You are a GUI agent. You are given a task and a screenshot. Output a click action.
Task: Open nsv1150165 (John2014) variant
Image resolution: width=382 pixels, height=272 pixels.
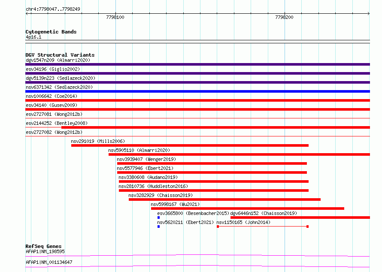tap(243, 222)
